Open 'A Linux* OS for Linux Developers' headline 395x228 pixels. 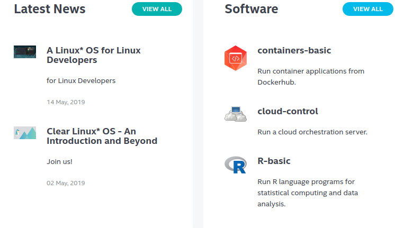pyautogui.click(x=94, y=56)
